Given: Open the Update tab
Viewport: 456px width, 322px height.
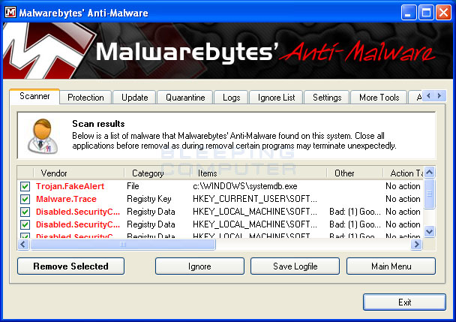Looking at the screenshot, I should (135, 98).
